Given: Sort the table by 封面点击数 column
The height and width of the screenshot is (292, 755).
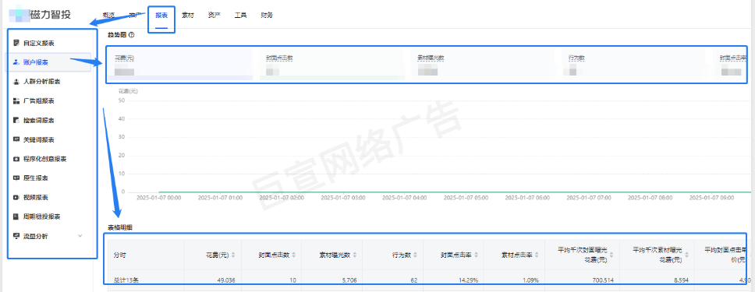Looking at the screenshot, I should point(294,255).
